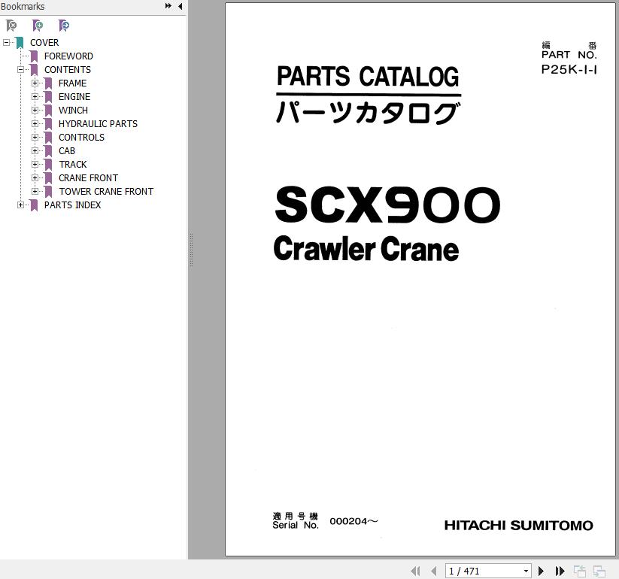Click the go to bookmark arrow icon
The width and height of the screenshot is (619, 579).
click(x=64, y=26)
